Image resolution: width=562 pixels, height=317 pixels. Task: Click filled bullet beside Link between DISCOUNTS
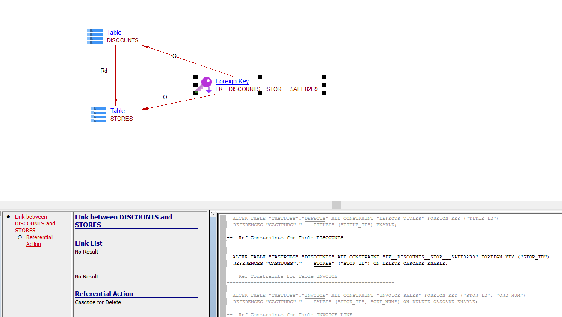9,217
